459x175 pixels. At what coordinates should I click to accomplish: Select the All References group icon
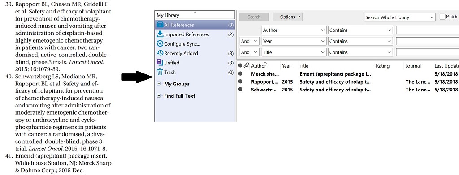pos(160,25)
